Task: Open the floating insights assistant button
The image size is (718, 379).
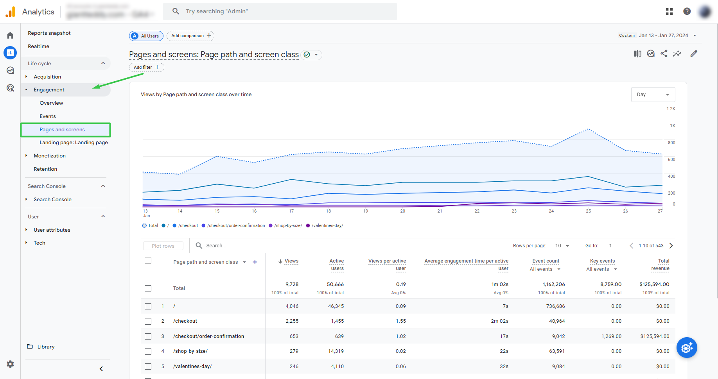Action: [x=687, y=348]
